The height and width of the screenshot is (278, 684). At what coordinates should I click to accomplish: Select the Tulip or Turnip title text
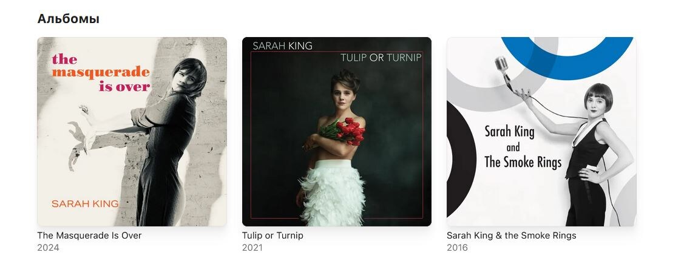[x=273, y=236]
